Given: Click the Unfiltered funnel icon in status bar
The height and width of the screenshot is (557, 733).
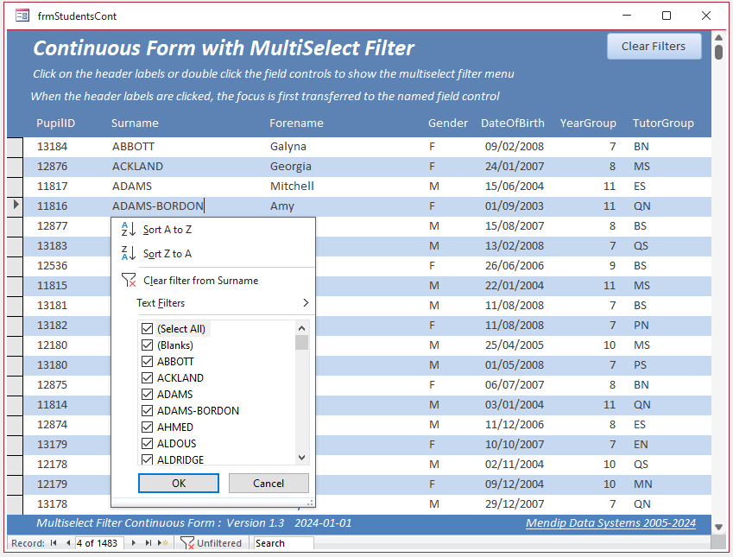Looking at the screenshot, I should point(187,543).
